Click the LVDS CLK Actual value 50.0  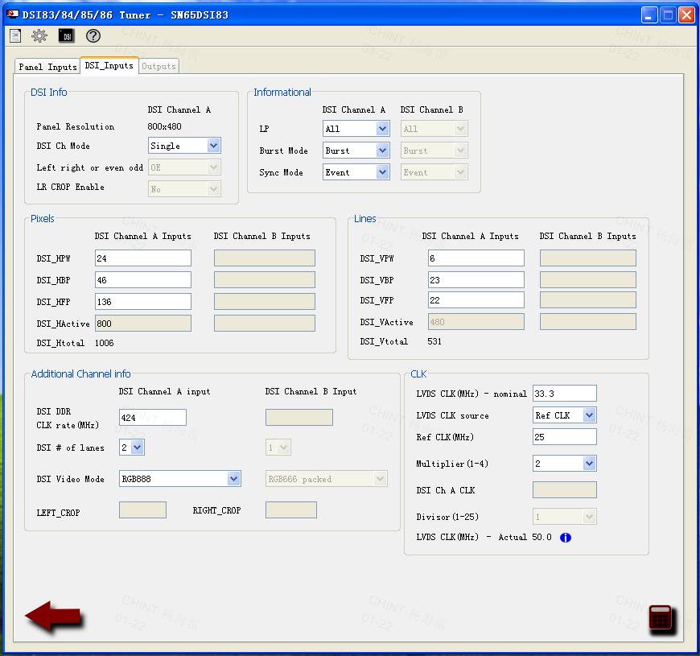click(541, 537)
